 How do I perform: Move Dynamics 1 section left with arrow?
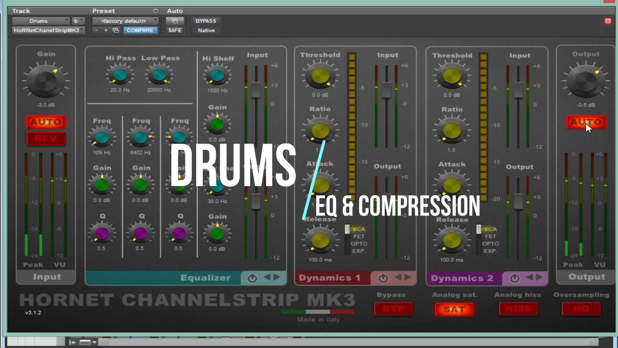(398, 277)
